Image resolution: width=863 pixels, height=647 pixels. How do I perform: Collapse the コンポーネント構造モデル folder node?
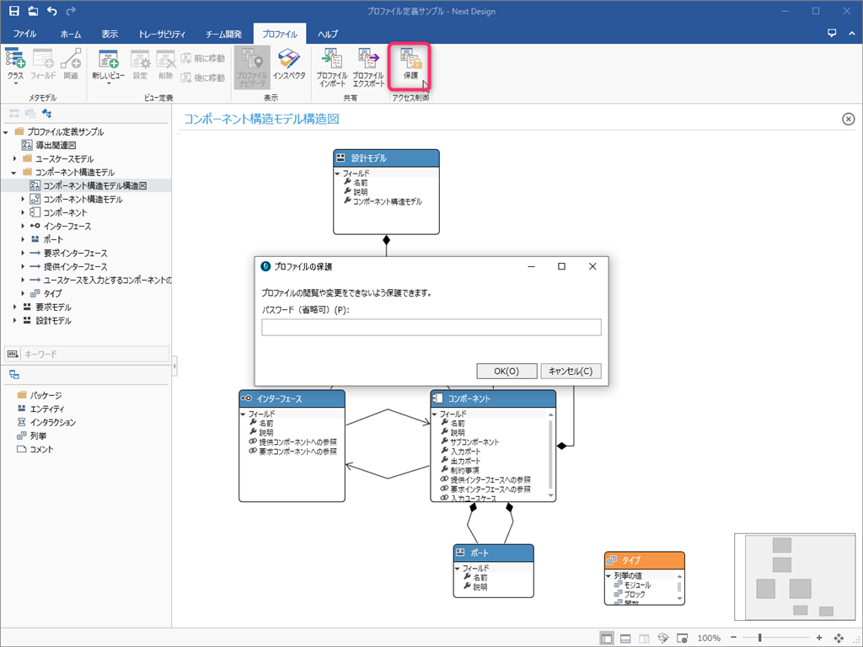pyautogui.click(x=15, y=173)
